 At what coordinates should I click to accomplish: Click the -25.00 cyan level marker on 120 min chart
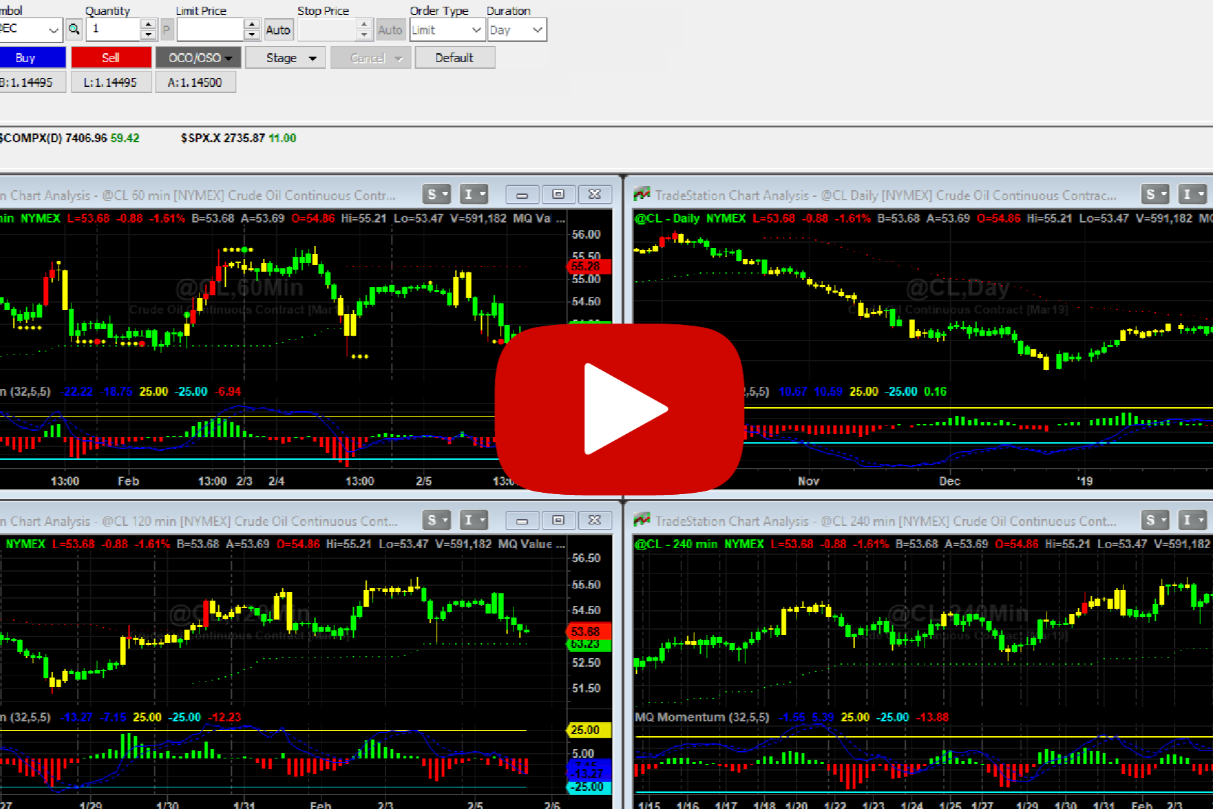[589, 787]
